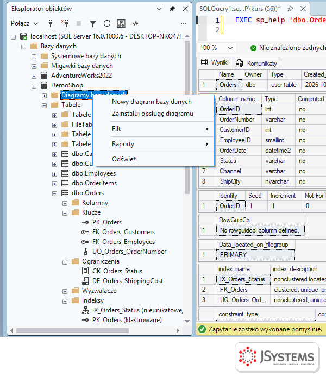The image size is (326, 376).
Task: Select the DF_Orders_ShippingCost default constraint
Action: click(x=128, y=281)
